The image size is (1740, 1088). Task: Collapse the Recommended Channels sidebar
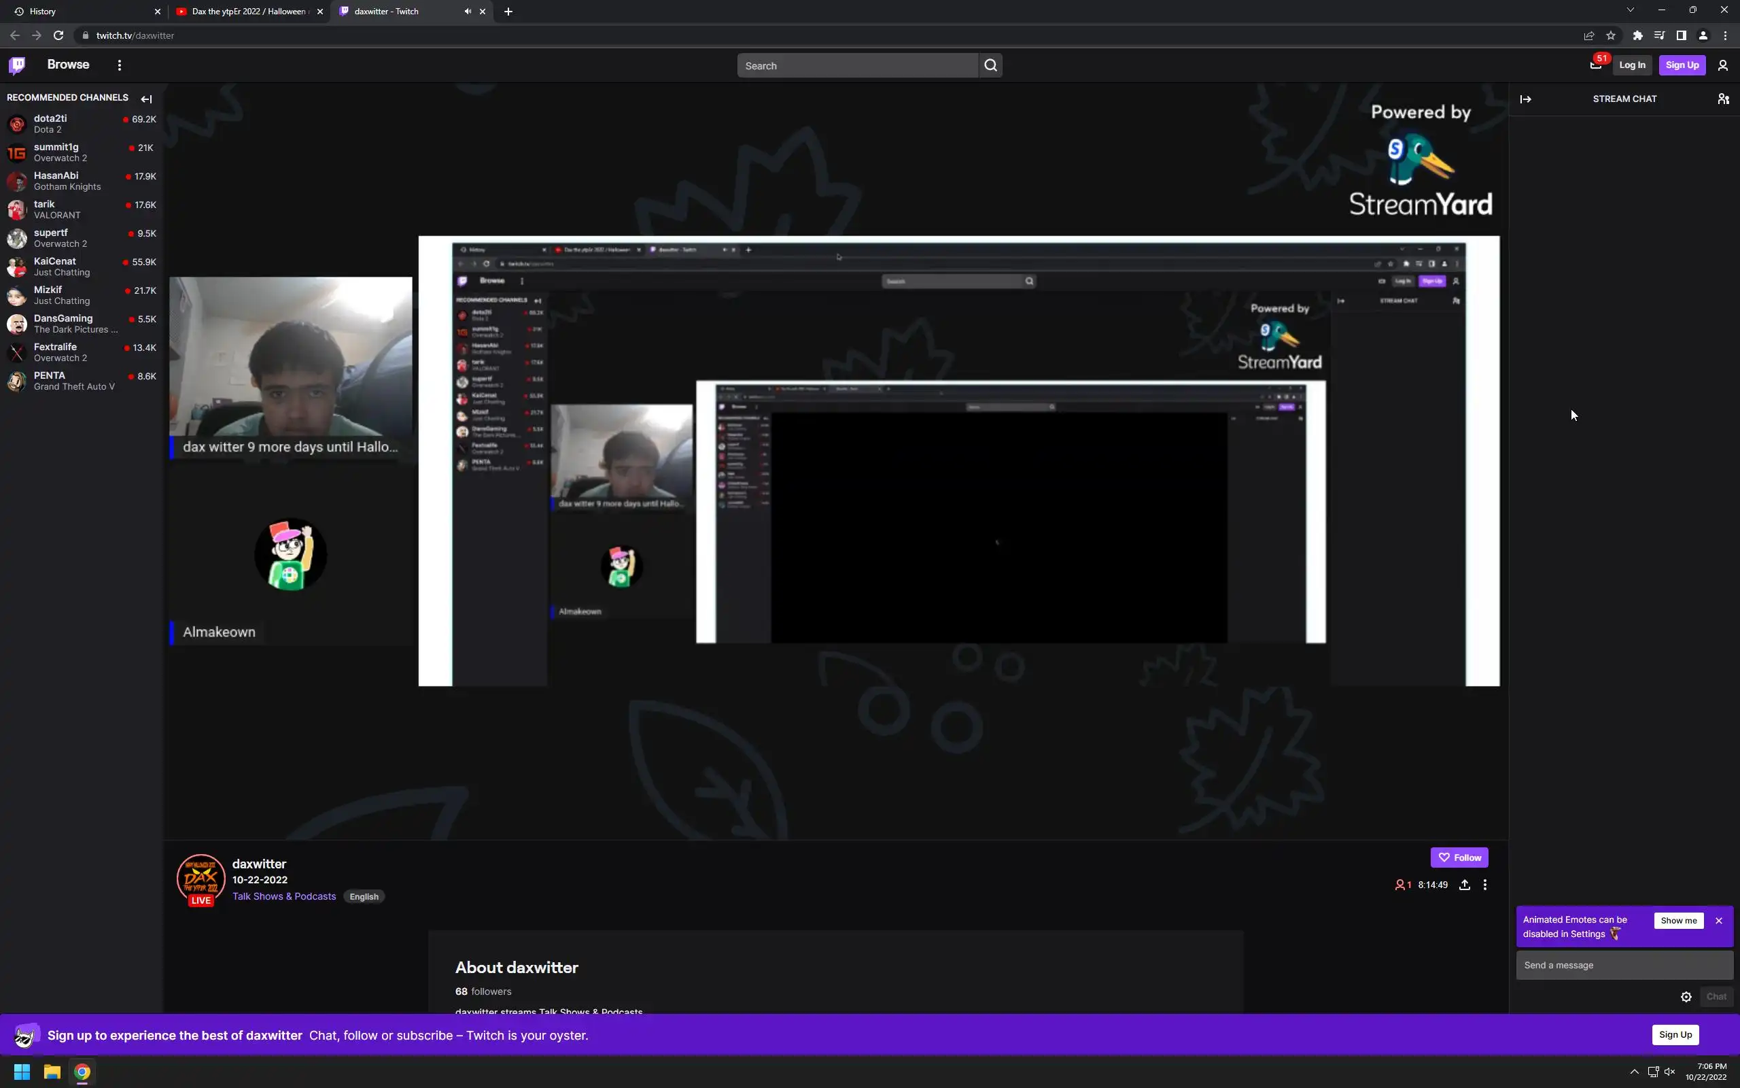point(146,99)
